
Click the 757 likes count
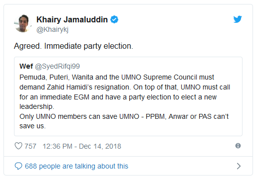30,146
